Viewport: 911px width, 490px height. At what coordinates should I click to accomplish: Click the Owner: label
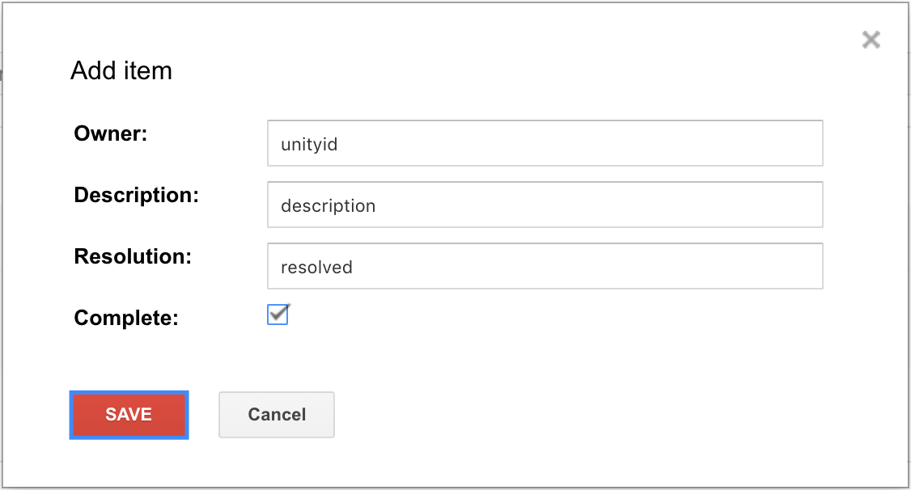110,133
